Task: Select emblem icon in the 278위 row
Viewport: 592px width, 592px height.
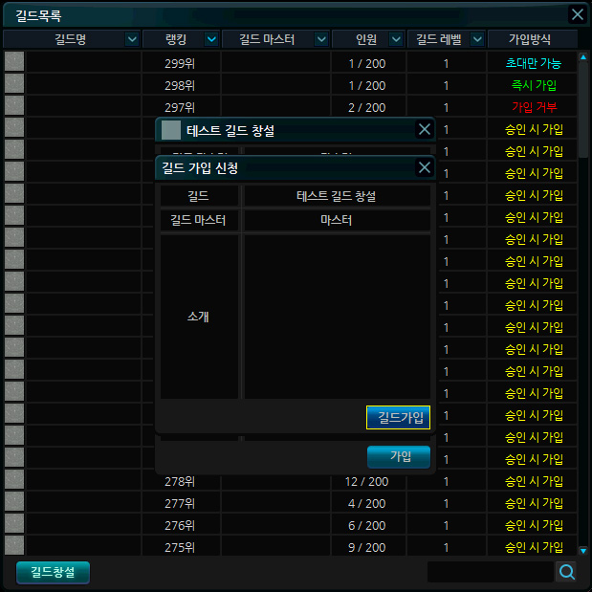Action: pyautogui.click(x=13, y=480)
